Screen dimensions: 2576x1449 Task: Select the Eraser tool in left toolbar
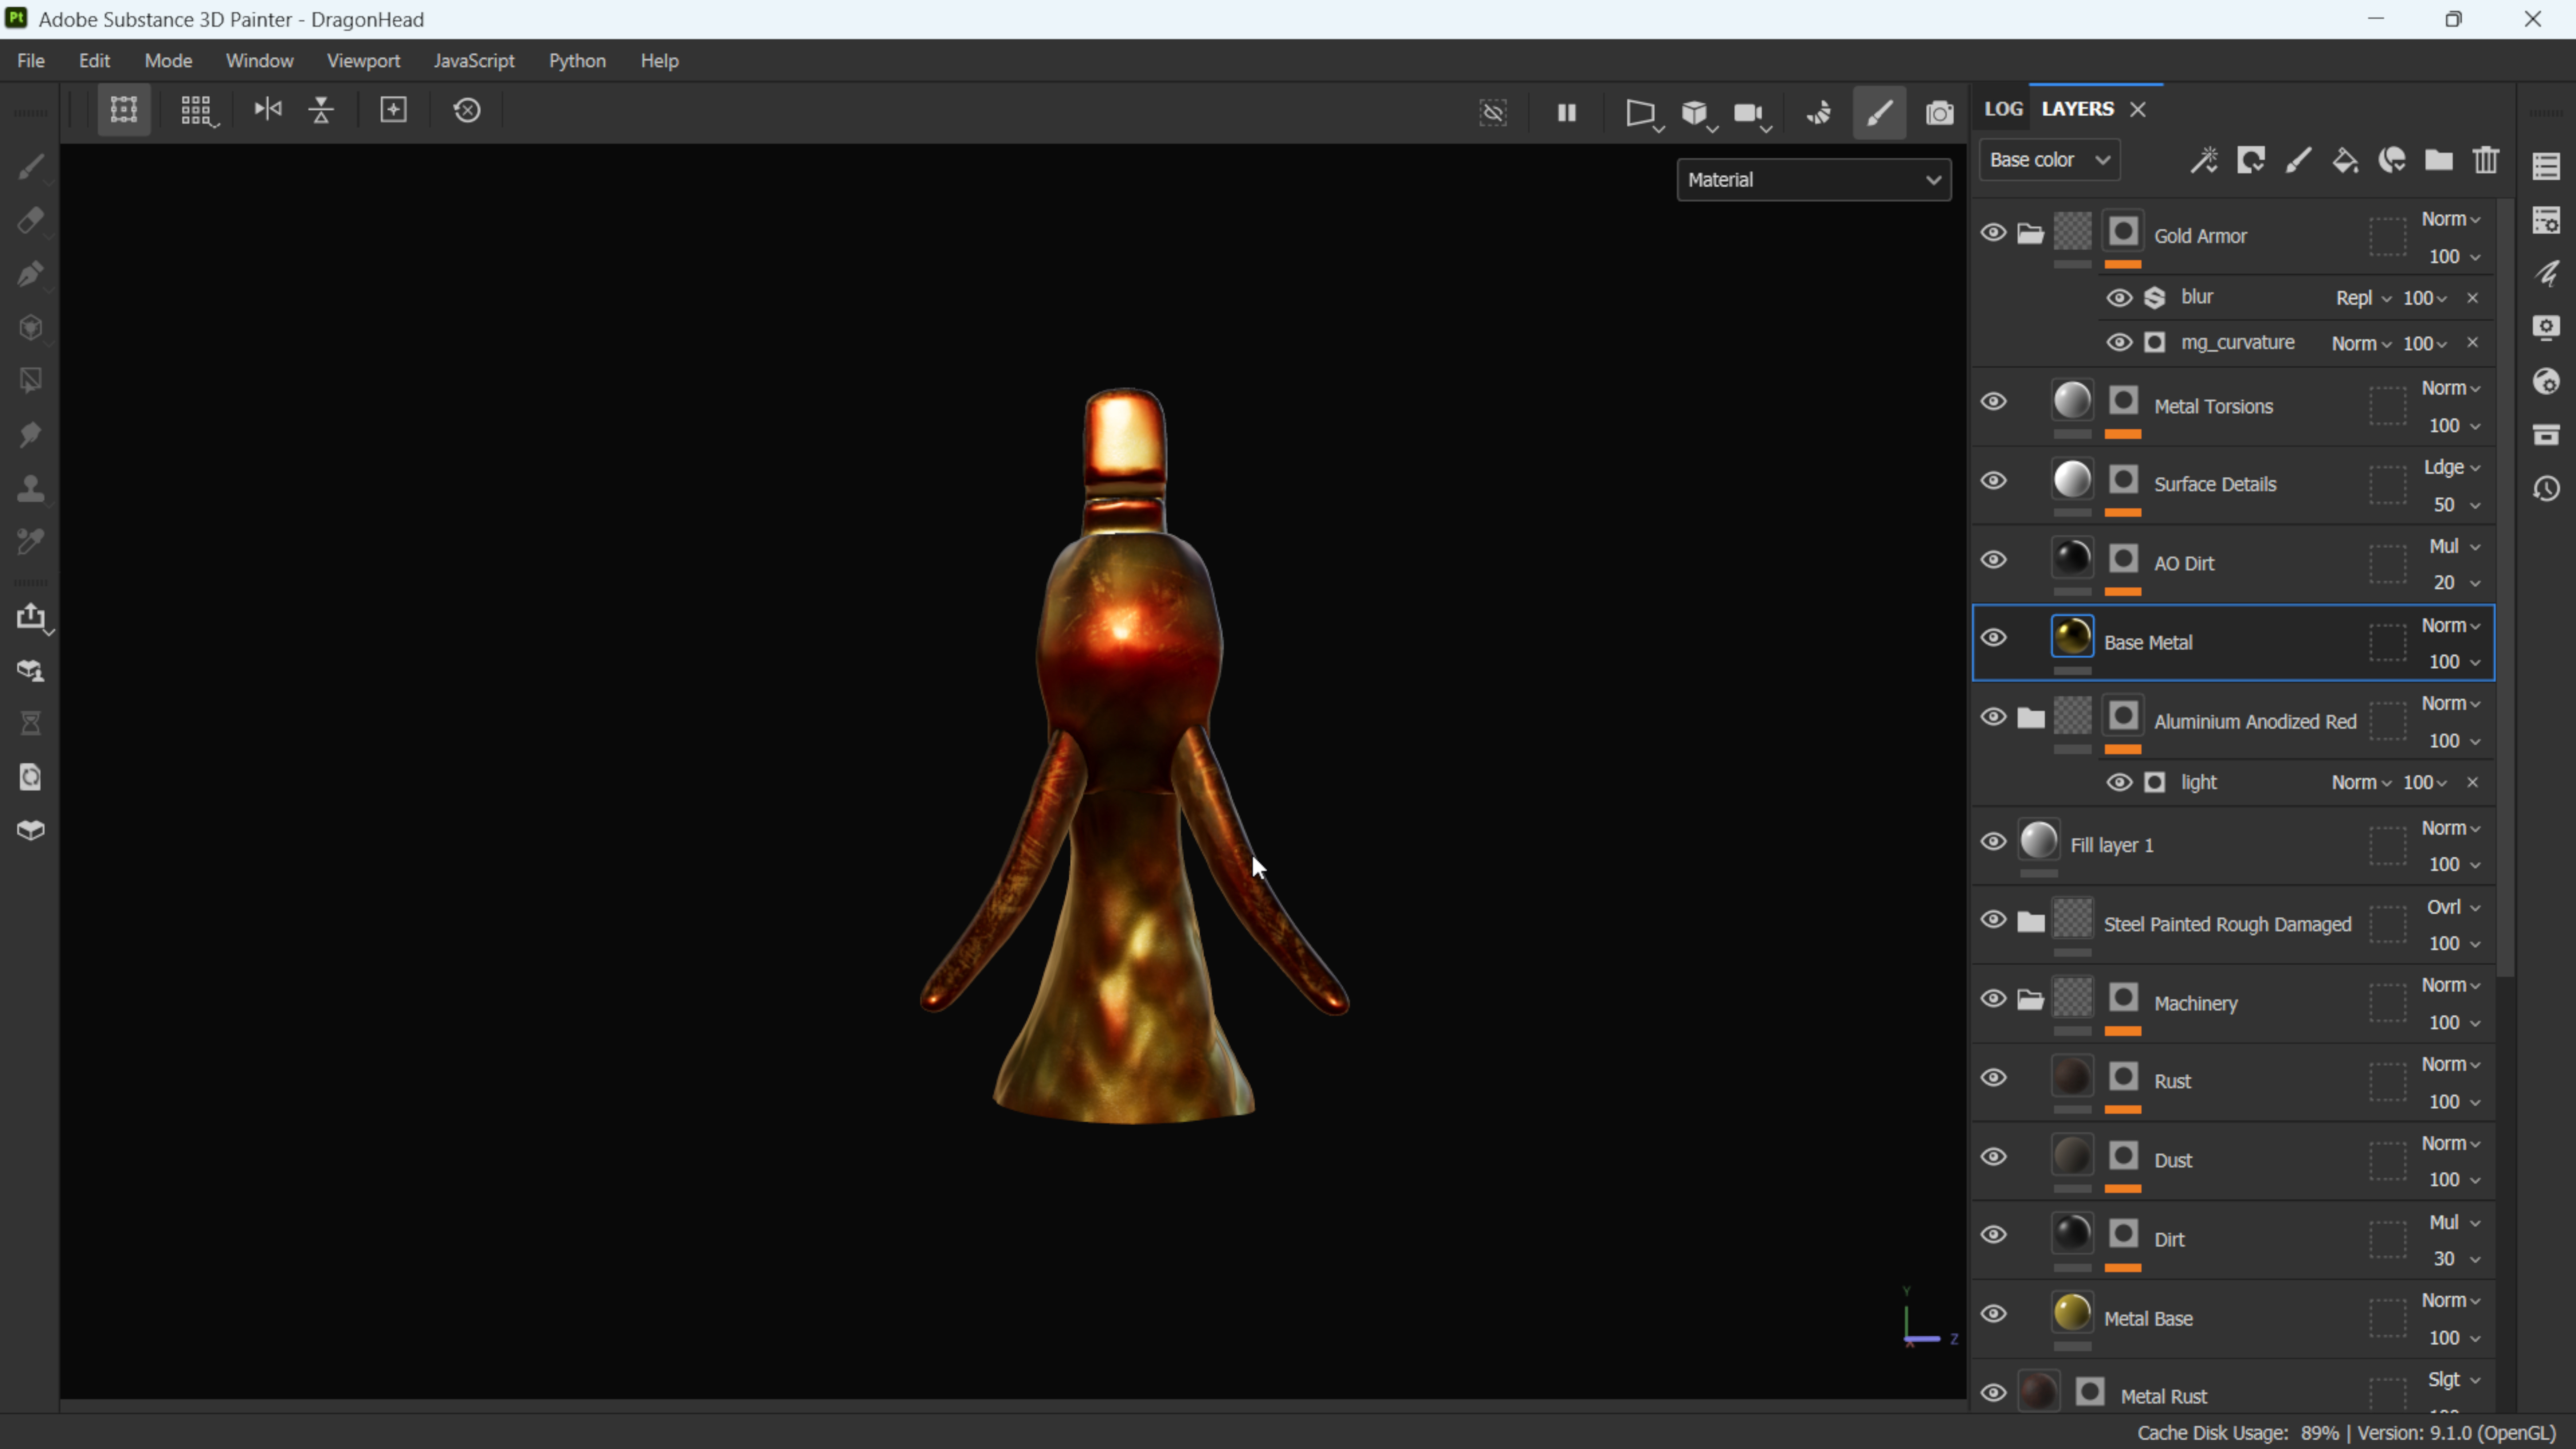pyautogui.click(x=30, y=220)
